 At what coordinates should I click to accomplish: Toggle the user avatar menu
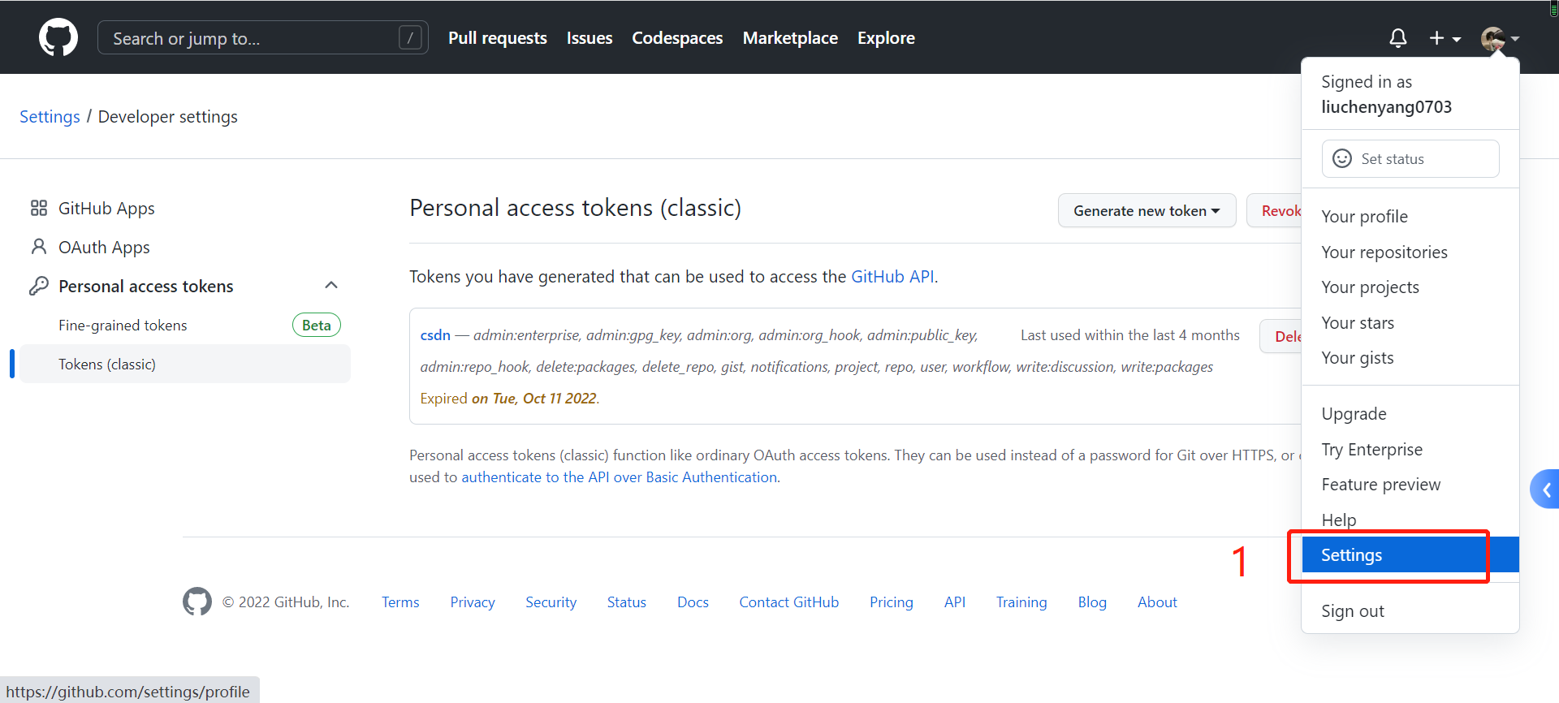1499,38
